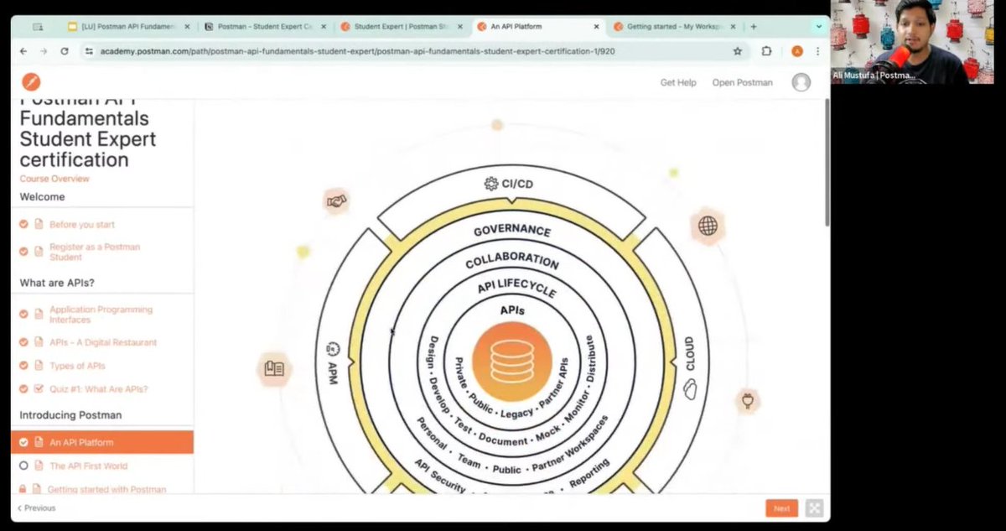Click the Postman logo in the academy header
1006x531 pixels.
31,81
